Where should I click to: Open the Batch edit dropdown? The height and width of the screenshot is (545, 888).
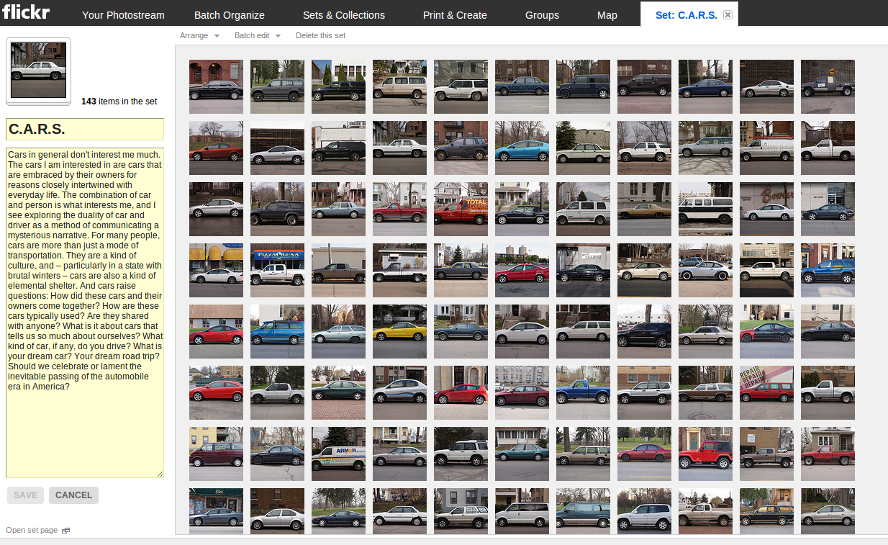tap(257, 35)
